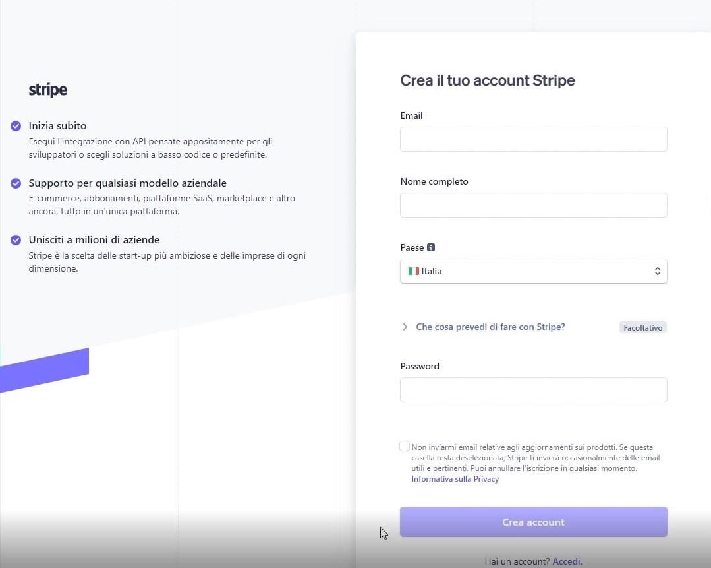Open the Paese dropdown showing "Italia"
The image size is (711, 568).
click(x=533, y=271)
